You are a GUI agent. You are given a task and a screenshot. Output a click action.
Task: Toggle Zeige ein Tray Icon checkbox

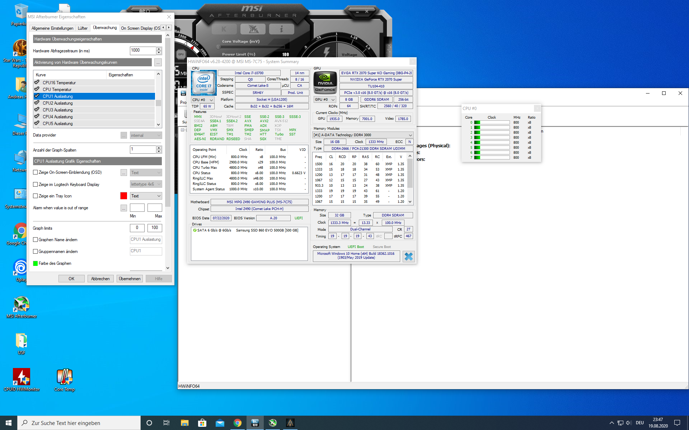coord(36,196)
